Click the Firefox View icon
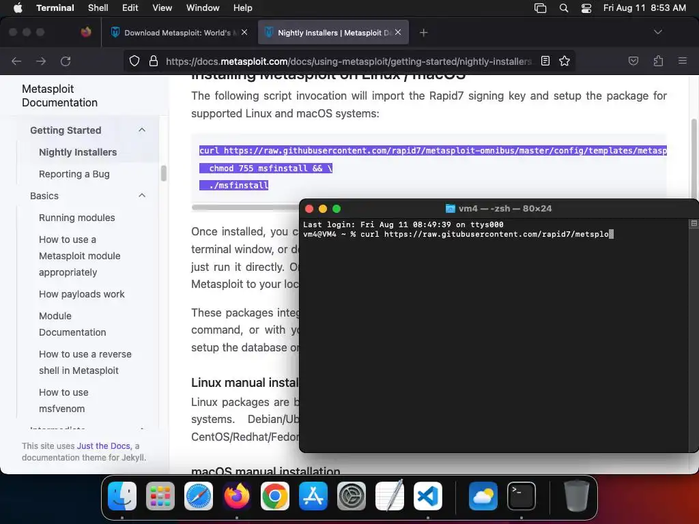The image size is (699, 524). pos(86,32)
